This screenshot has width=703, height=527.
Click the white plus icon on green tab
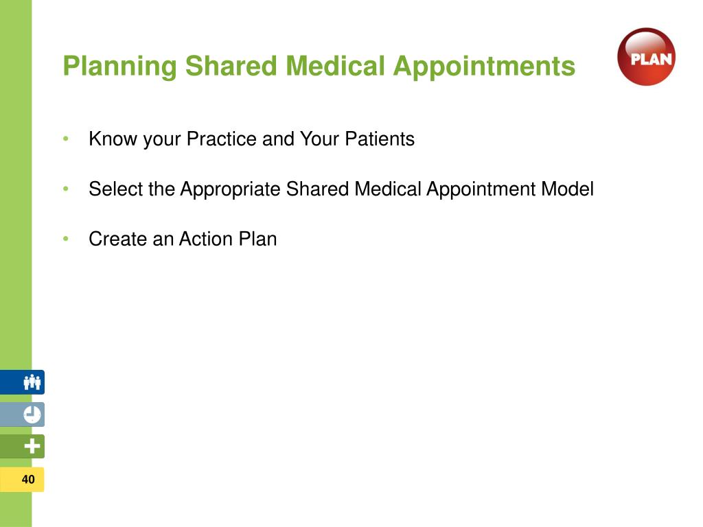tap(32, 446)
